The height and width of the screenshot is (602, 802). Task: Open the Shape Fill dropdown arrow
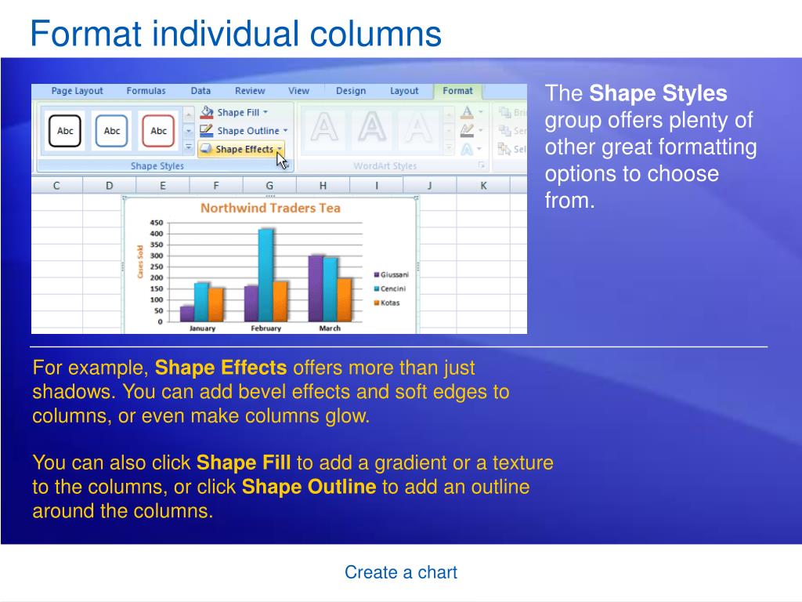[x=266, y=111]
